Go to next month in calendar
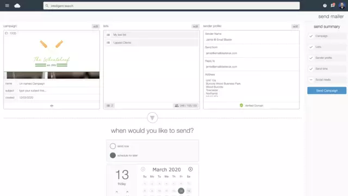Viewport: 348px width, 196px height. [x=190, y=169]
